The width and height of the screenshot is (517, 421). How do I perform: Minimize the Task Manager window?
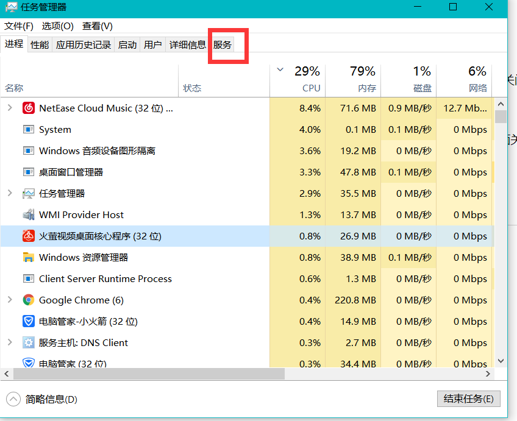tap(418, 7)
